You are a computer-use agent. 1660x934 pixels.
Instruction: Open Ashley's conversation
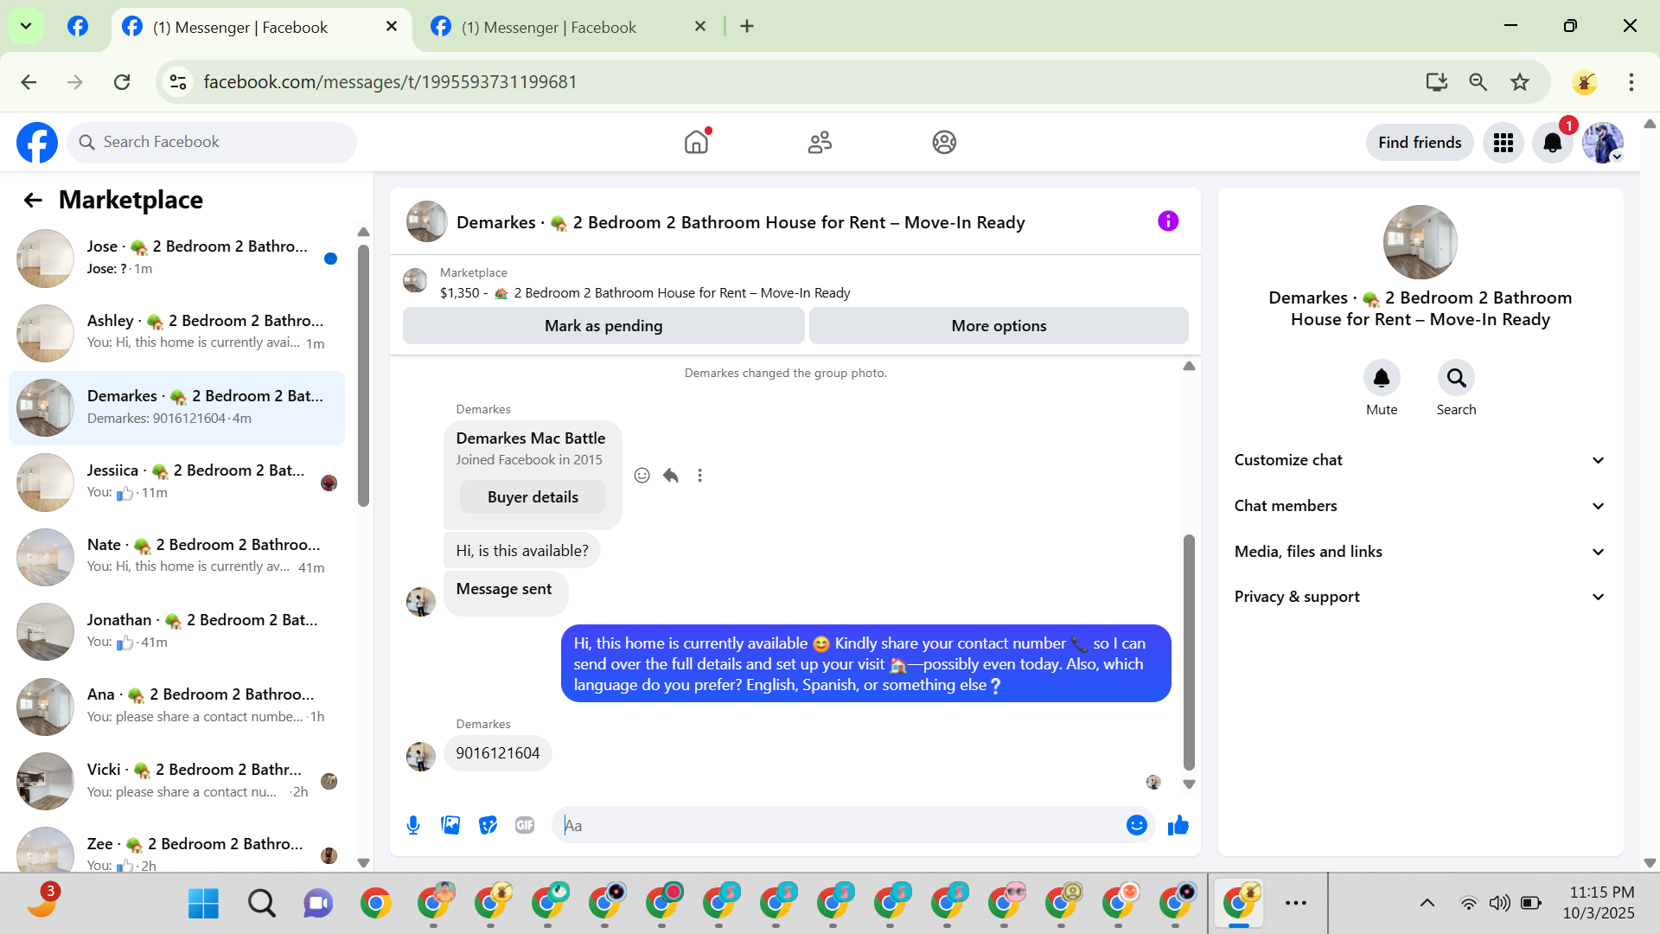(176, 333)
